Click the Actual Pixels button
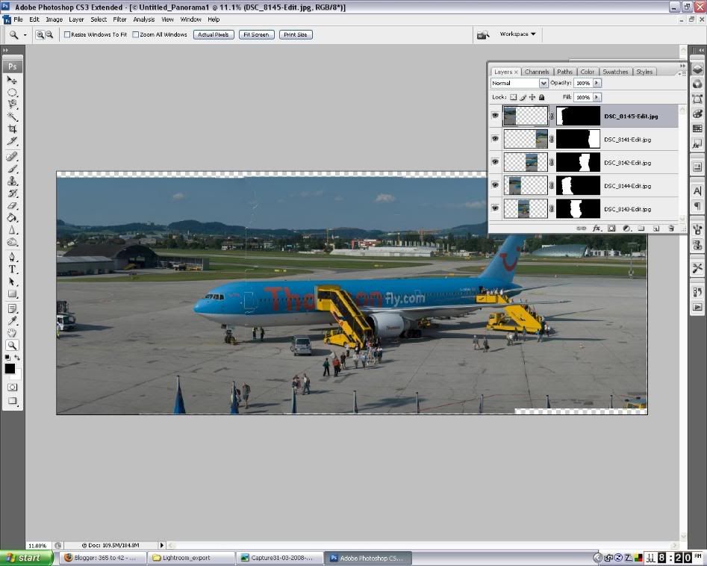 coord(214,35)
